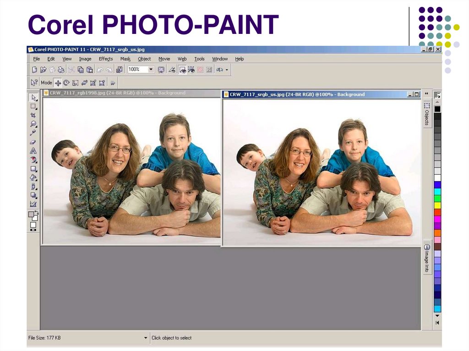Open the File menu
The image size is (469, 351).
pyautogui.click(x=37, y=59)
